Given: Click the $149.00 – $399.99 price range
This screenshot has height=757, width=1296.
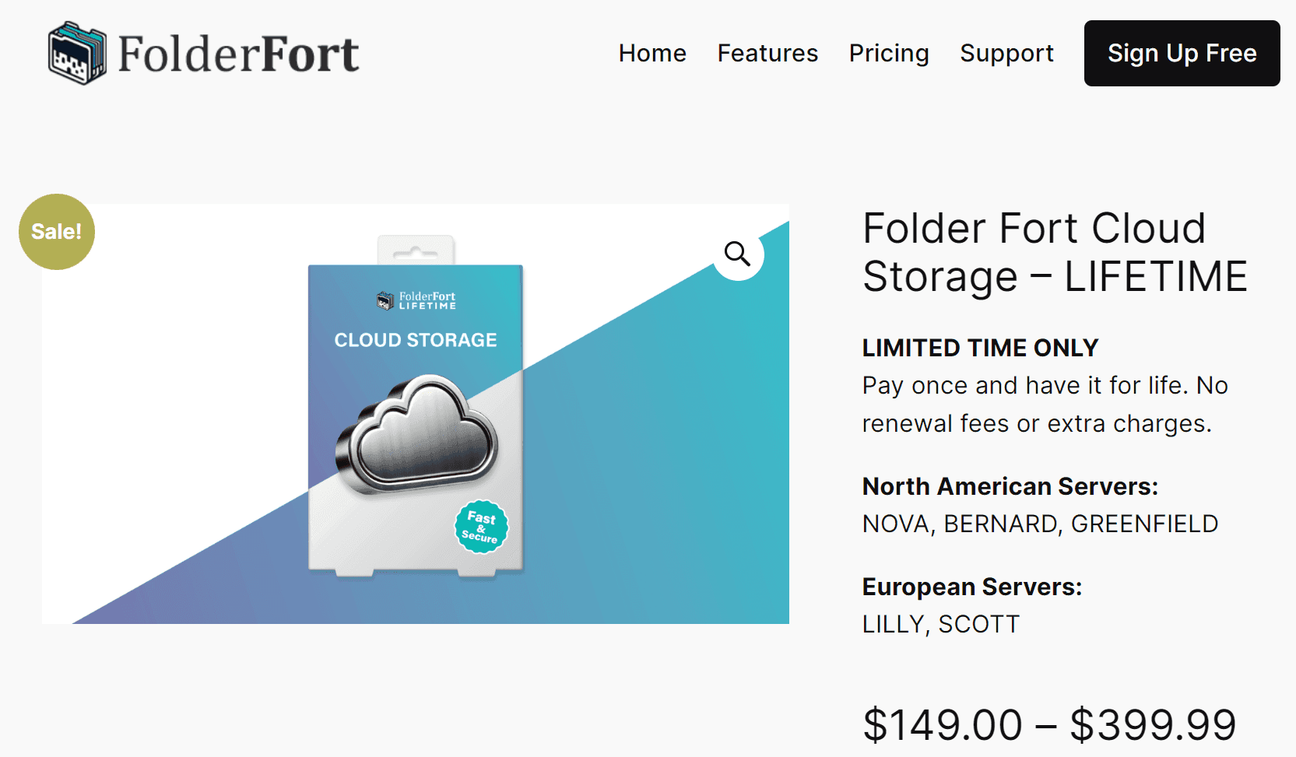Looking at the screenshot, I should 1049,725.
